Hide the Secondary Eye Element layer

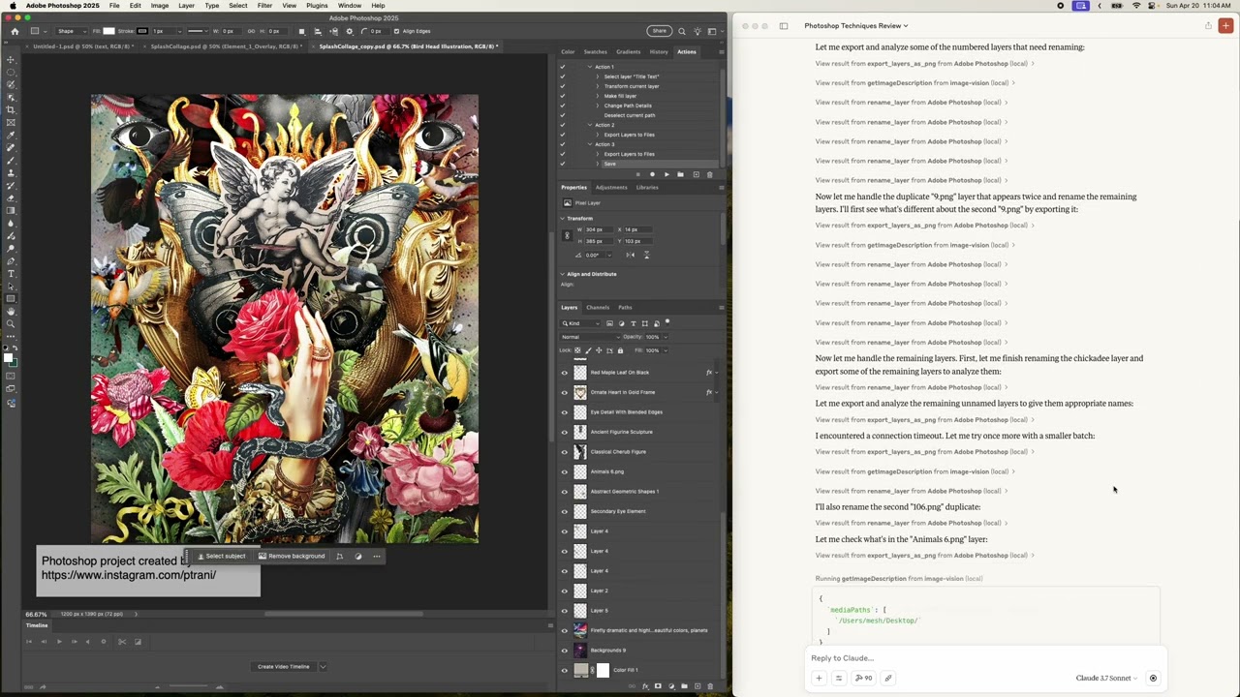pyautogui.click(x=565, y=511)
